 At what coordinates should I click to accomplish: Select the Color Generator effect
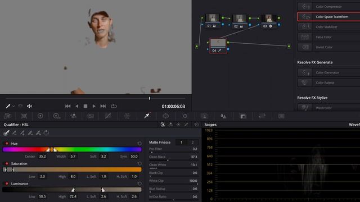(328, 72)
